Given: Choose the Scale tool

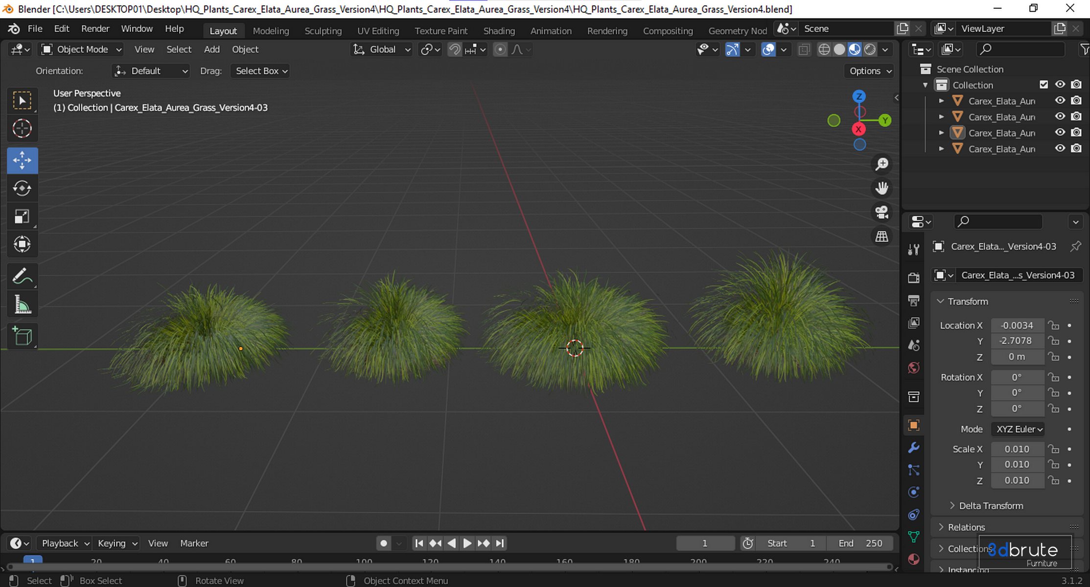Looking at the screenshot, I should (22, 217).
